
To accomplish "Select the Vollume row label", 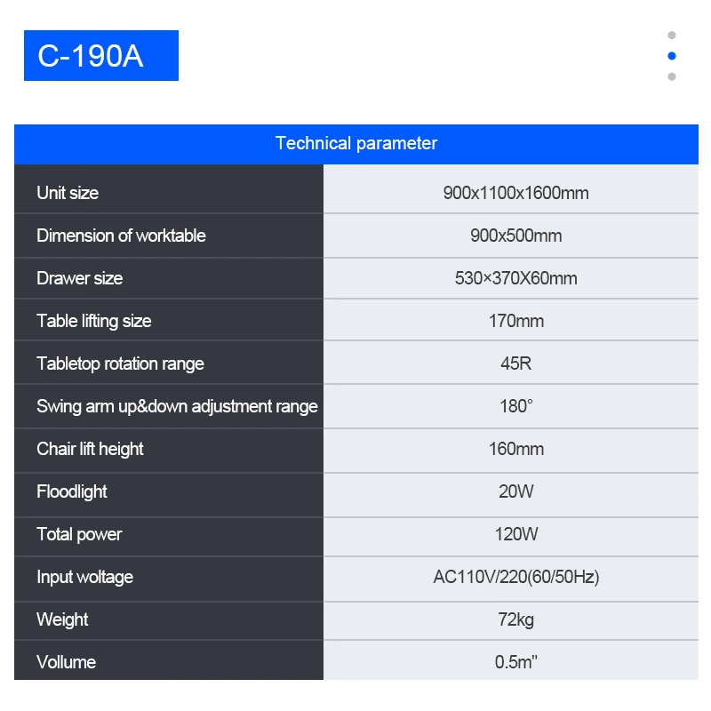I will 66,662.
